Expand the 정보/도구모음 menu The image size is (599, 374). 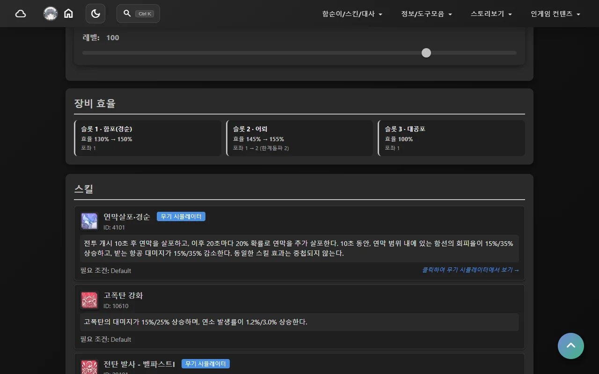tap(426, 14)
